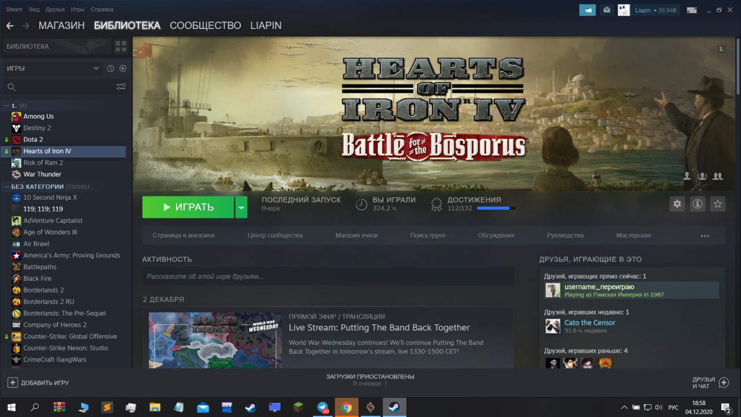Open Windows Start menu
The width and height of the screenshot is (741, 417).
click(x=11, y=408)
